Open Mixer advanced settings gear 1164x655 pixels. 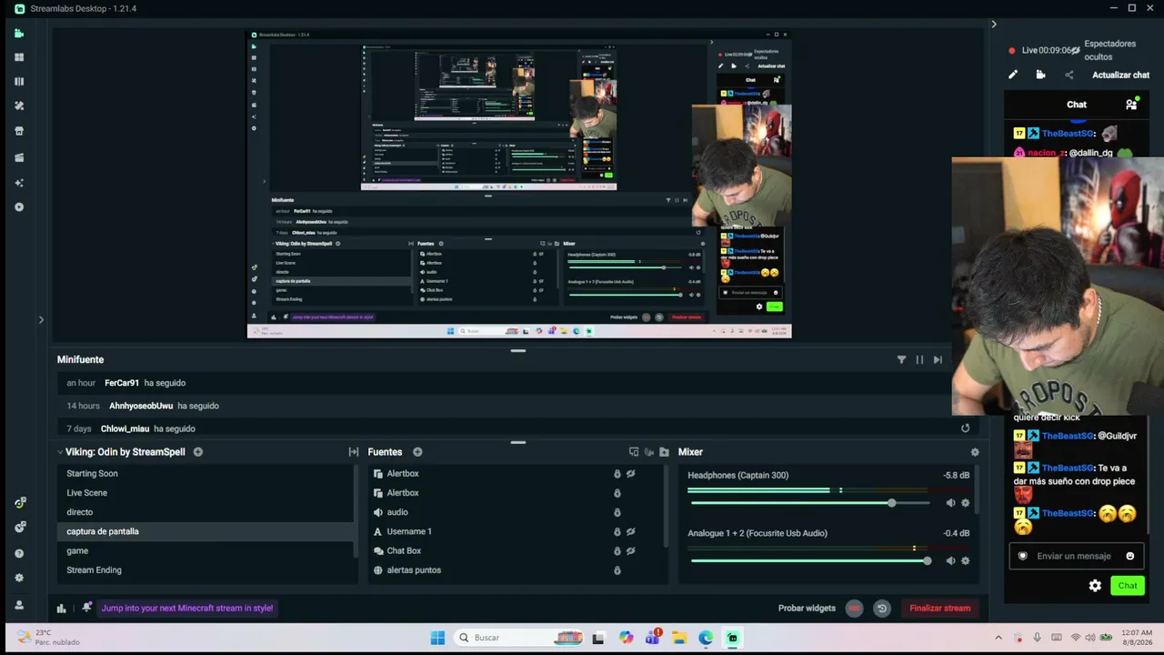(975, 452)
